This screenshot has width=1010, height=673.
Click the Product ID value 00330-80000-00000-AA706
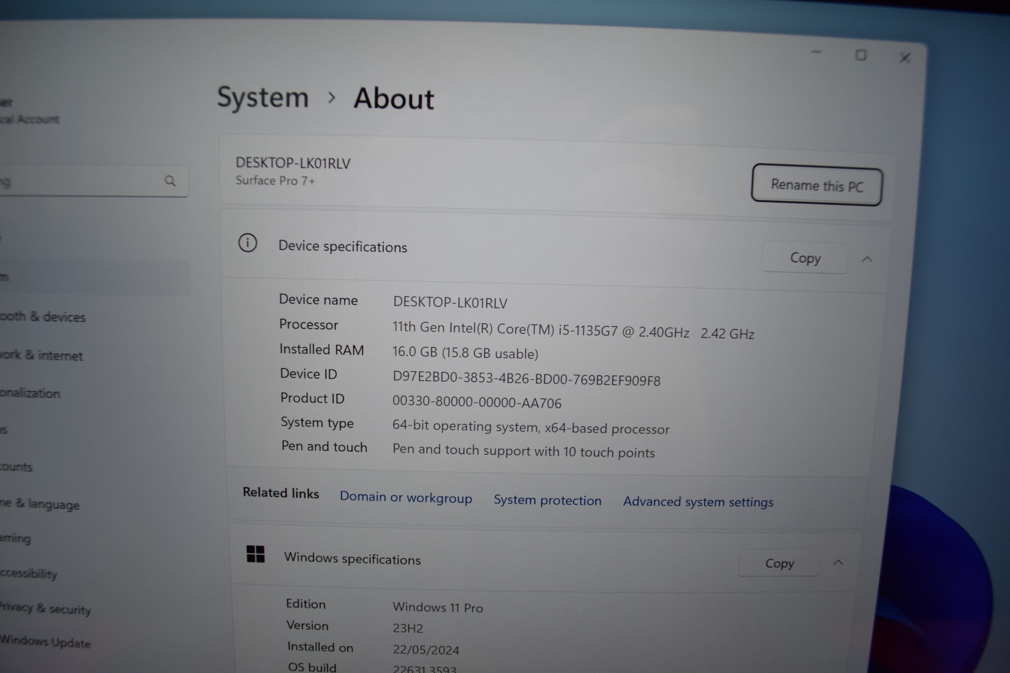click(477, 402)
